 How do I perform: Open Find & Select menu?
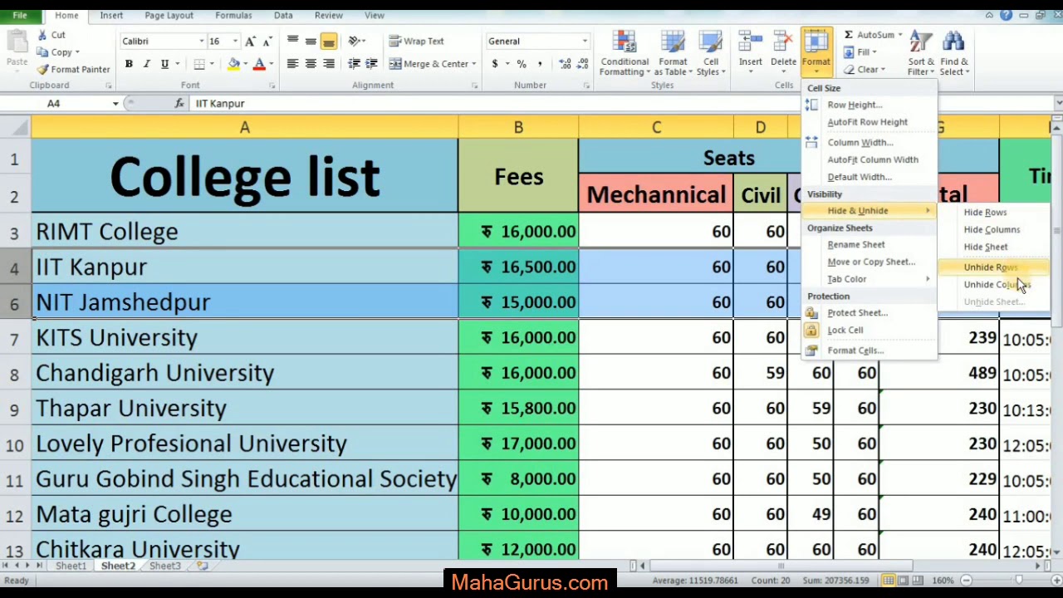(x=953, y=54)
